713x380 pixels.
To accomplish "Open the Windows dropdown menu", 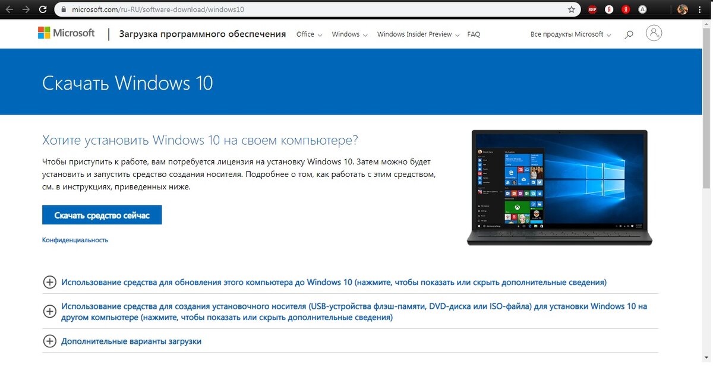I will 349,34.
